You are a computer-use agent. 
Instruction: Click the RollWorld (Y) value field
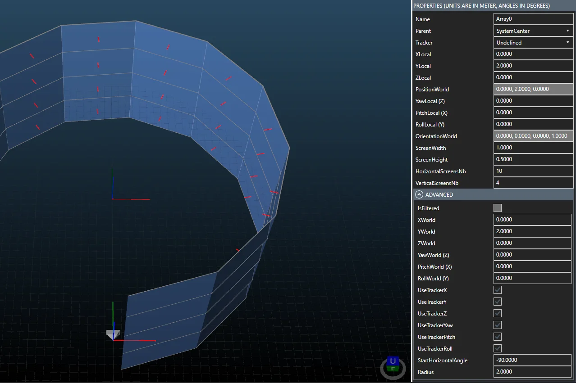click(533, 279)
